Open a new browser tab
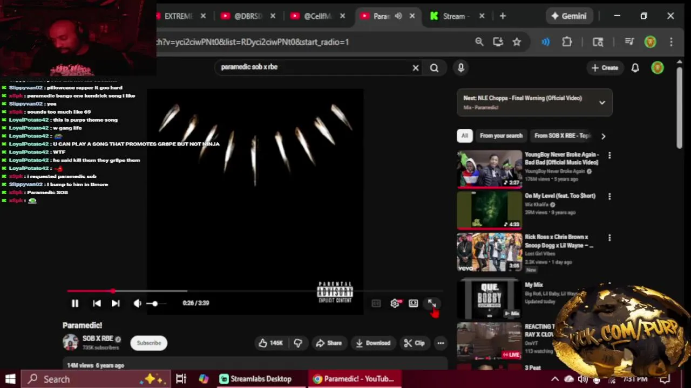 point(503,16)
